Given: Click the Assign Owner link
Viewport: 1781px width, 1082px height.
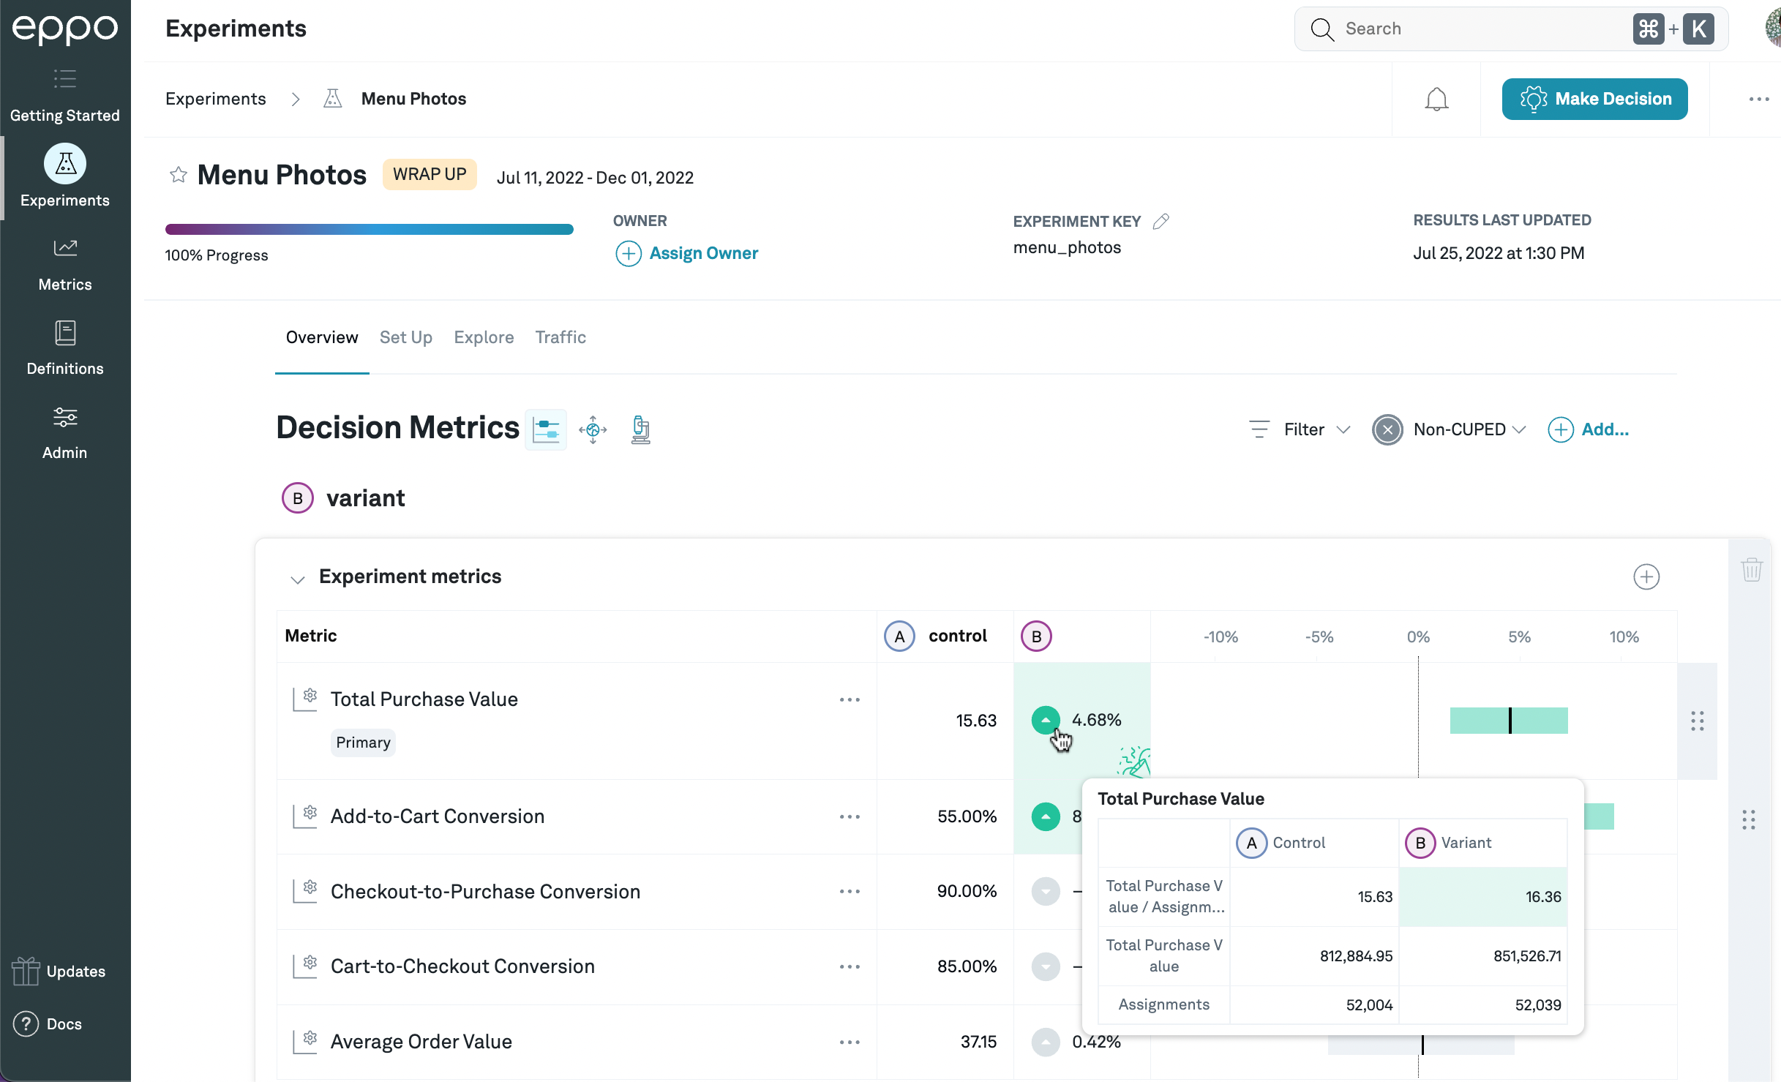Looking at the screenshot, I should click(703, 253).
